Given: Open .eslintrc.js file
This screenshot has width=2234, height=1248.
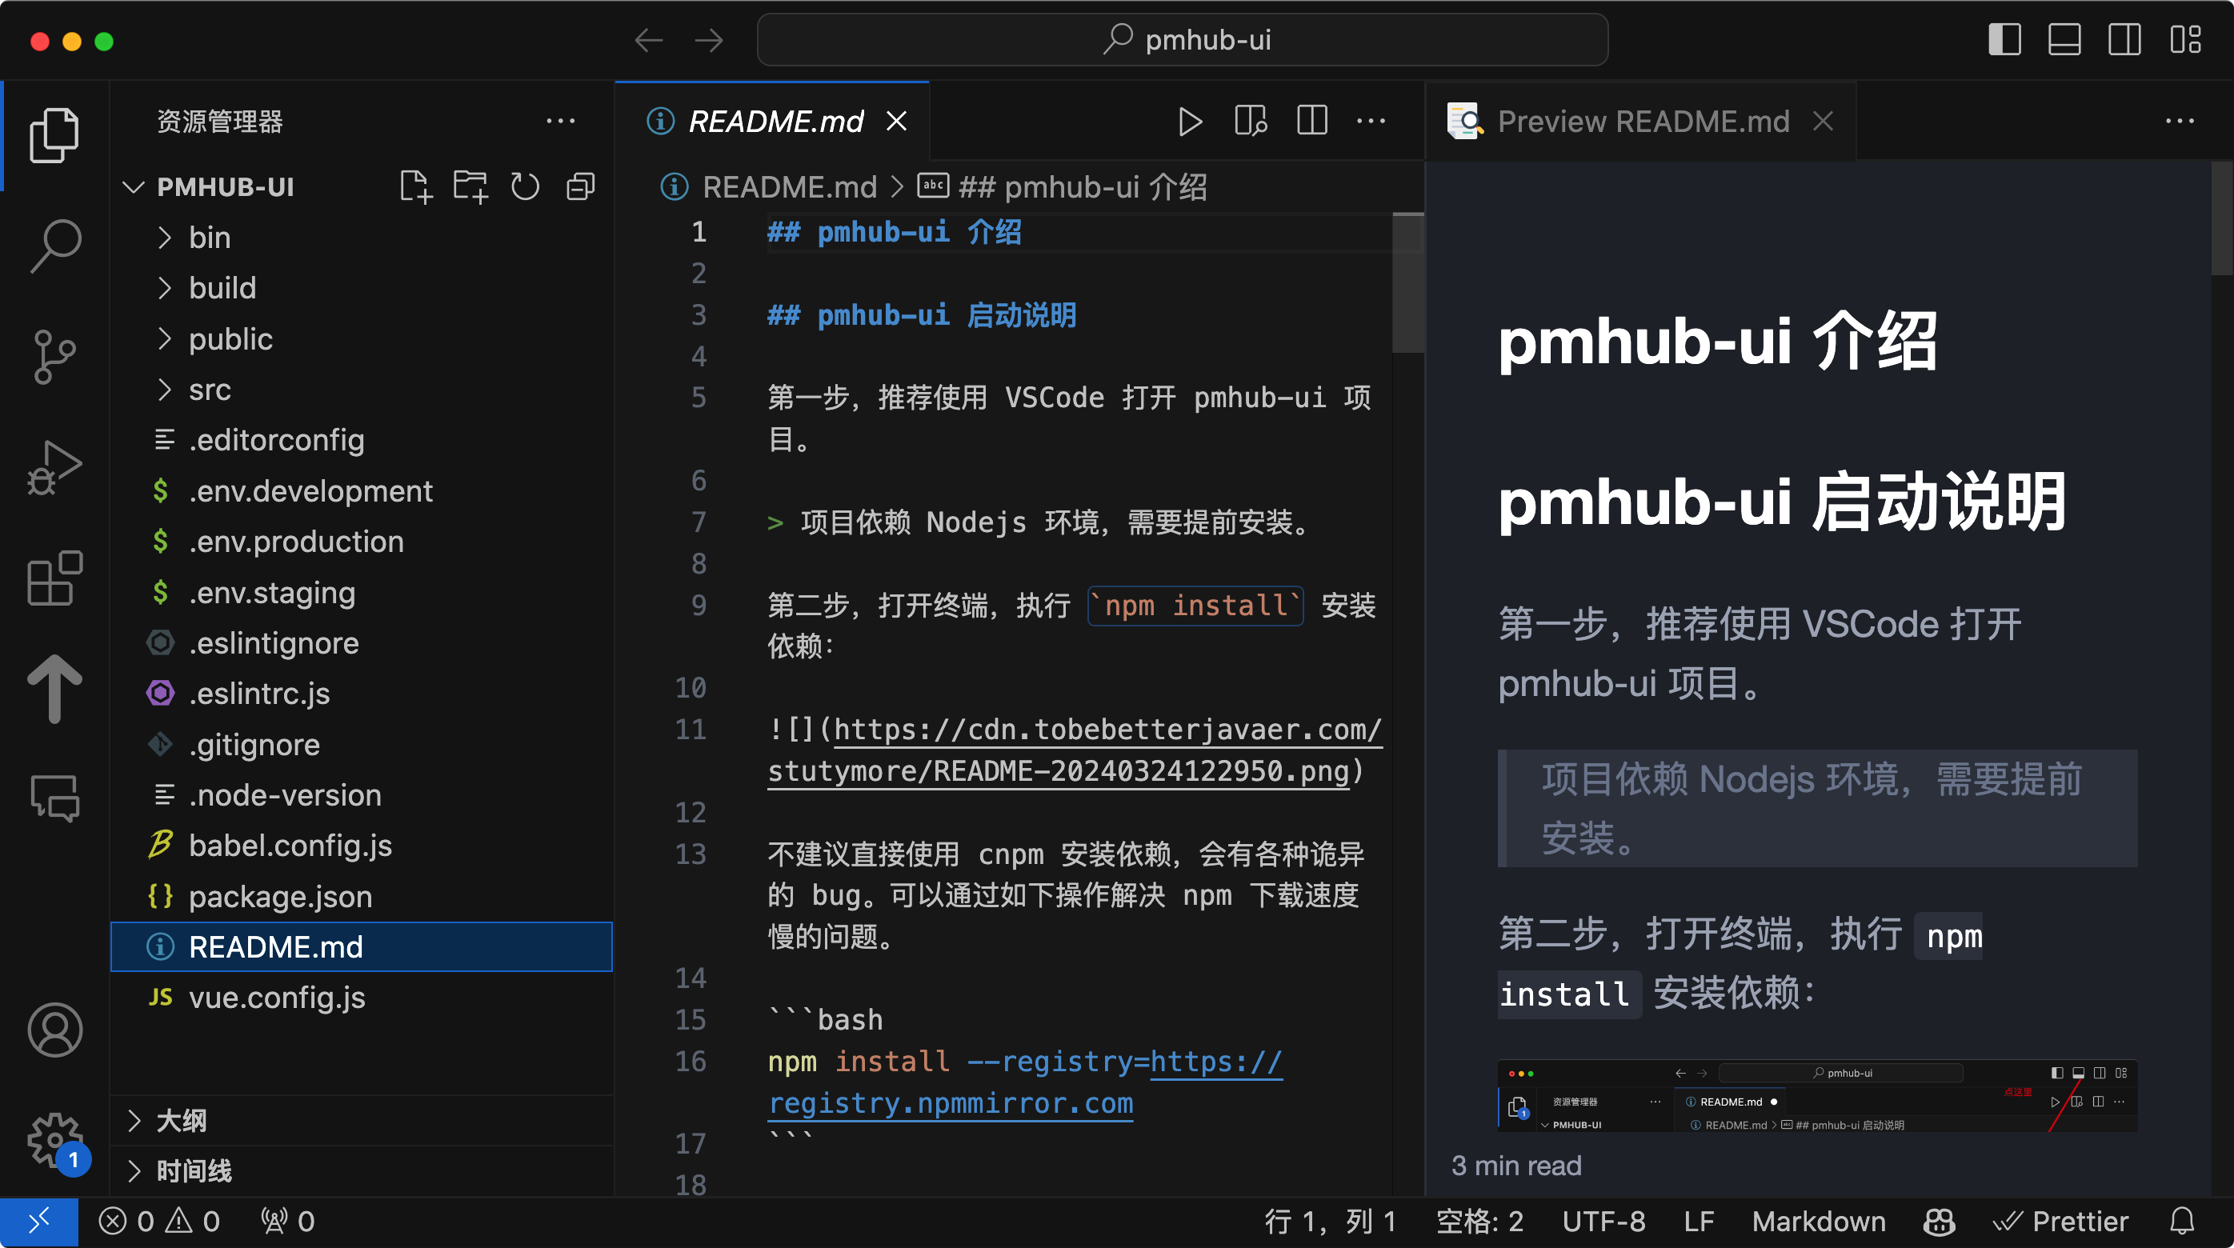Looking at the screenshot, I should click(x=362, y=694).
